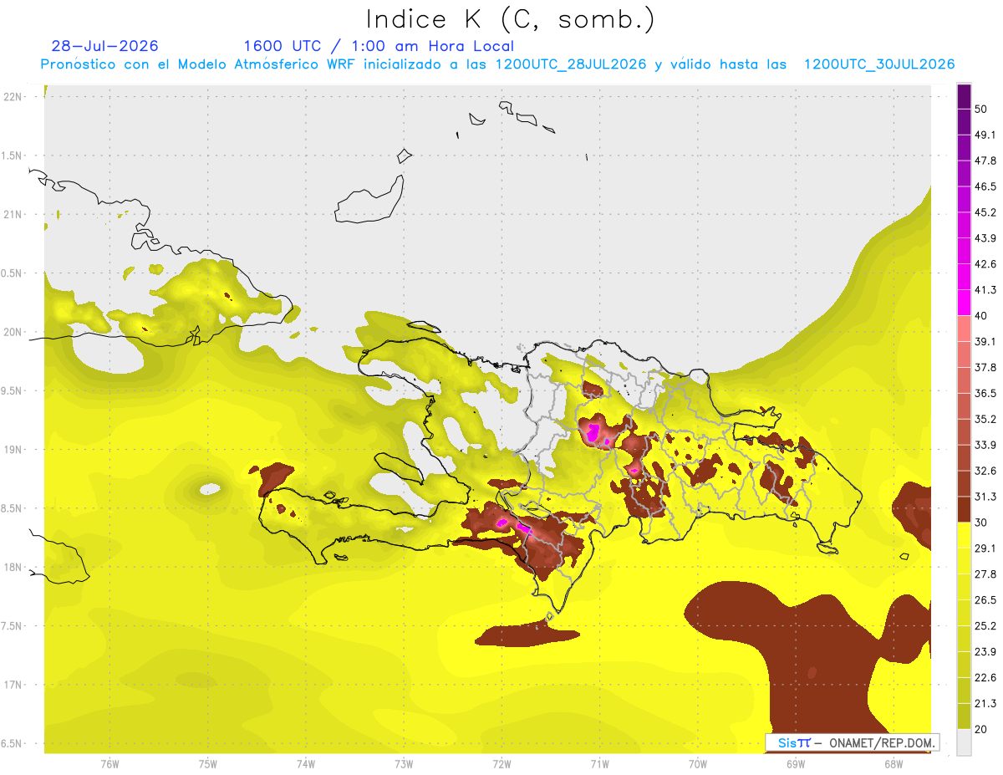Click the colorbar label "27.8"

tap(985, 574)
